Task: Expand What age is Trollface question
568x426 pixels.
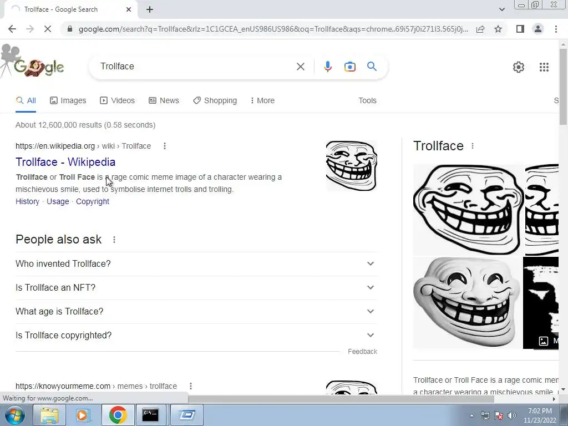Action: click(x=196, y=312)
